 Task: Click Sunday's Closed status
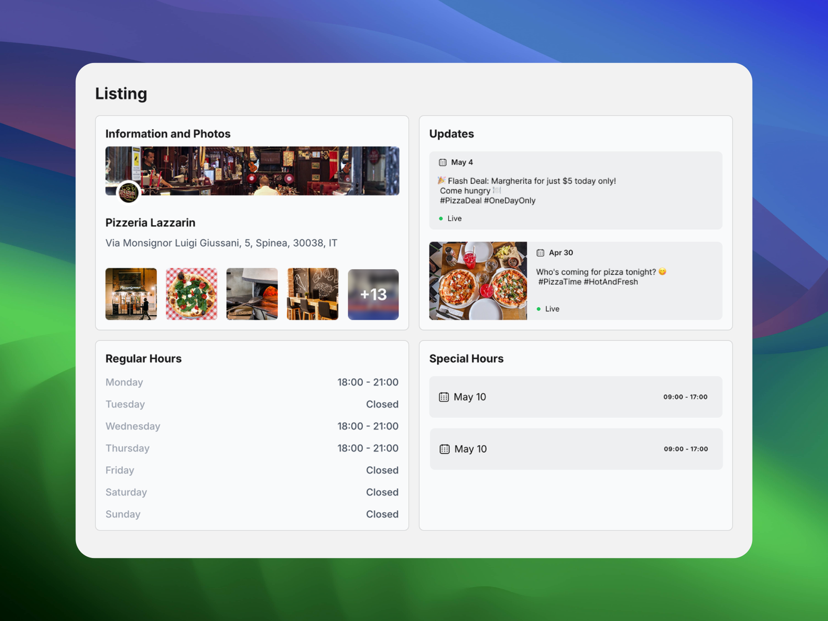[x=382, y=514]
